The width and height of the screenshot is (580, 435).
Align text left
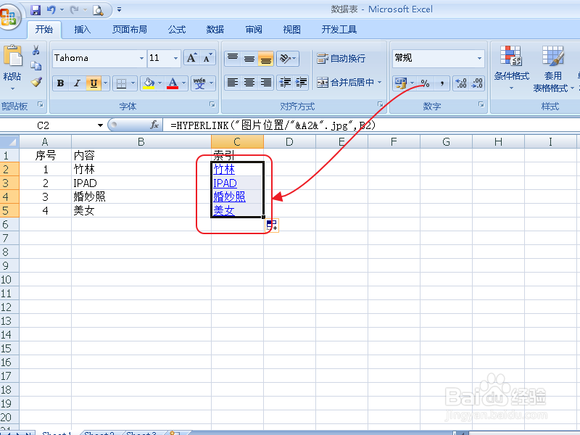(233, 82)
